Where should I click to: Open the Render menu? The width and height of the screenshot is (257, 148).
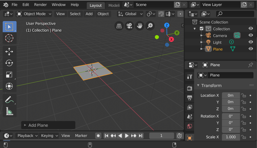(x=40, y=5)
